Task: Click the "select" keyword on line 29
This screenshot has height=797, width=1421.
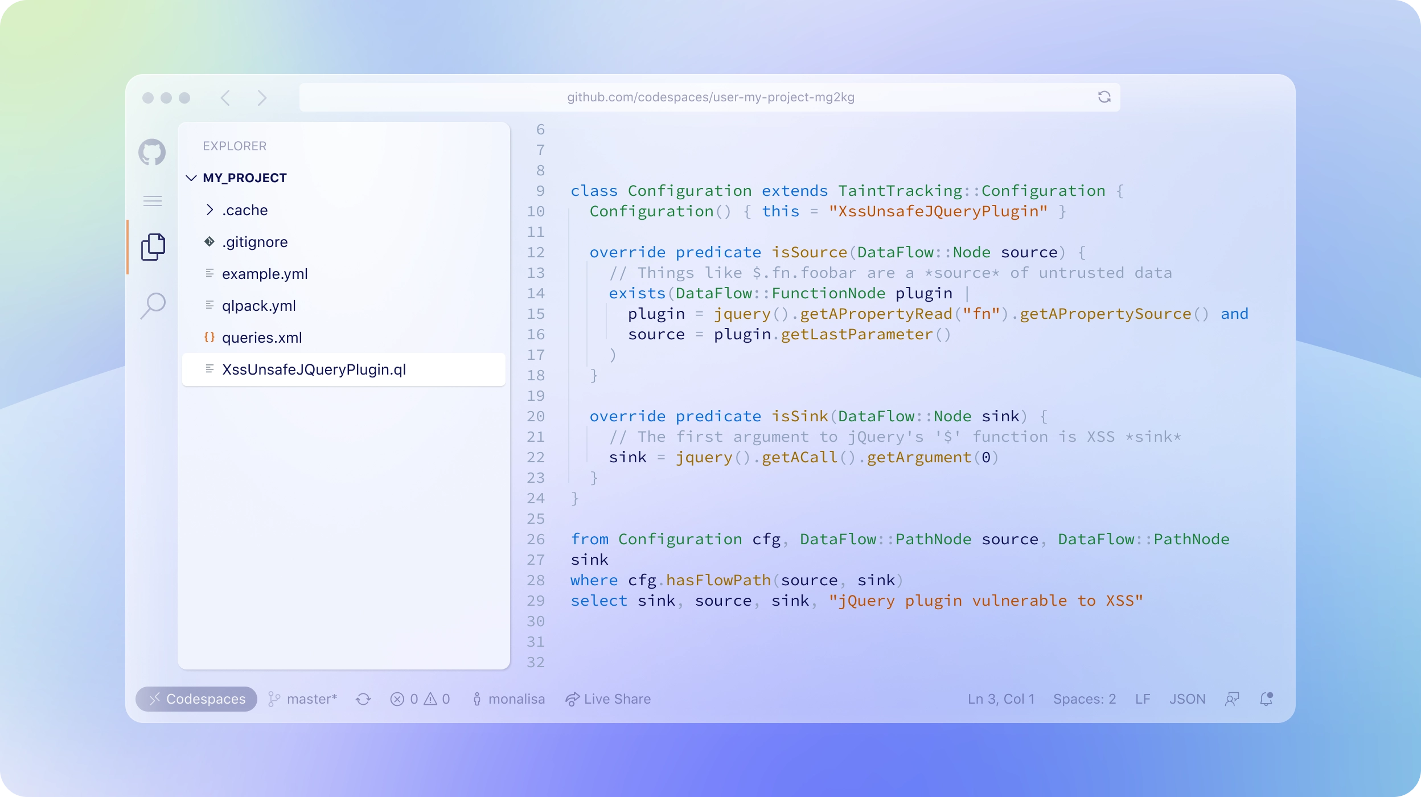Action: 599,601
